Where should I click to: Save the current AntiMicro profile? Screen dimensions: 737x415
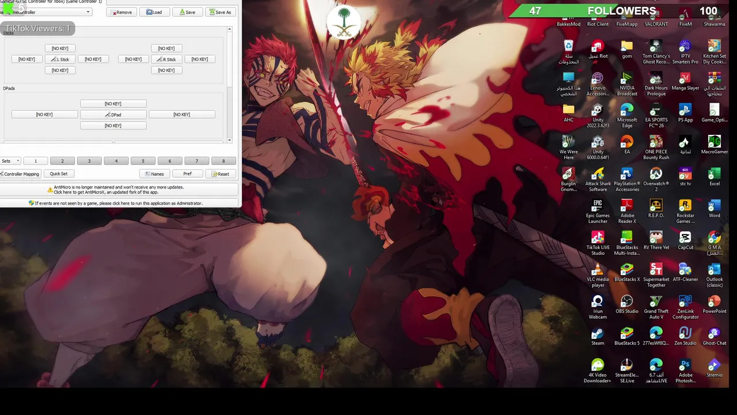[x=187, y=12]
